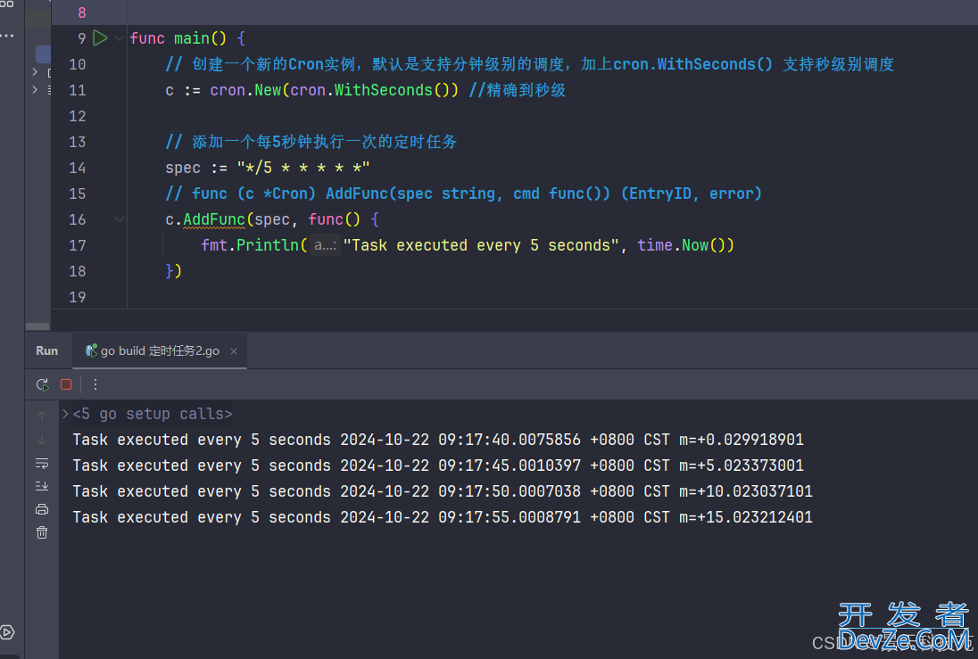Click the AddFunc method call on line 16

[x=214, y=219]
